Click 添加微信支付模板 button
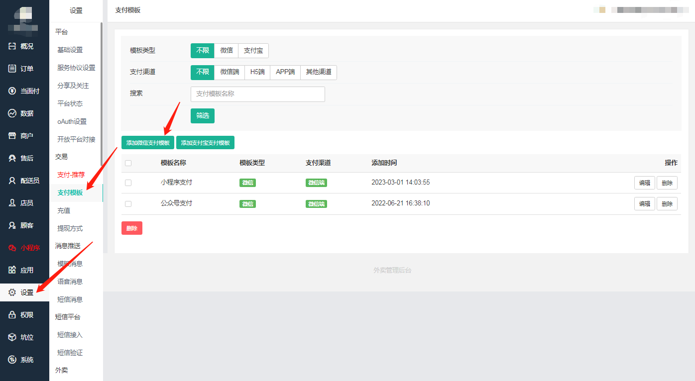Screen dimensions: 695x381 point(148,143)
